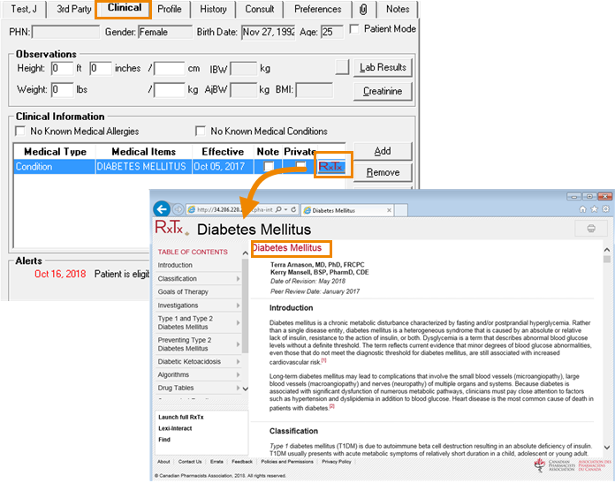Click Contact Us footer link
The width and height of the screenshot is (615, 483).
click(x=190, y=462)
